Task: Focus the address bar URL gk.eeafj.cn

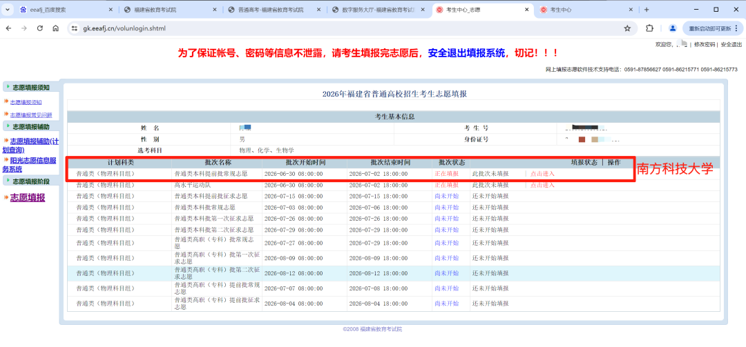Action: pos(124,28)
